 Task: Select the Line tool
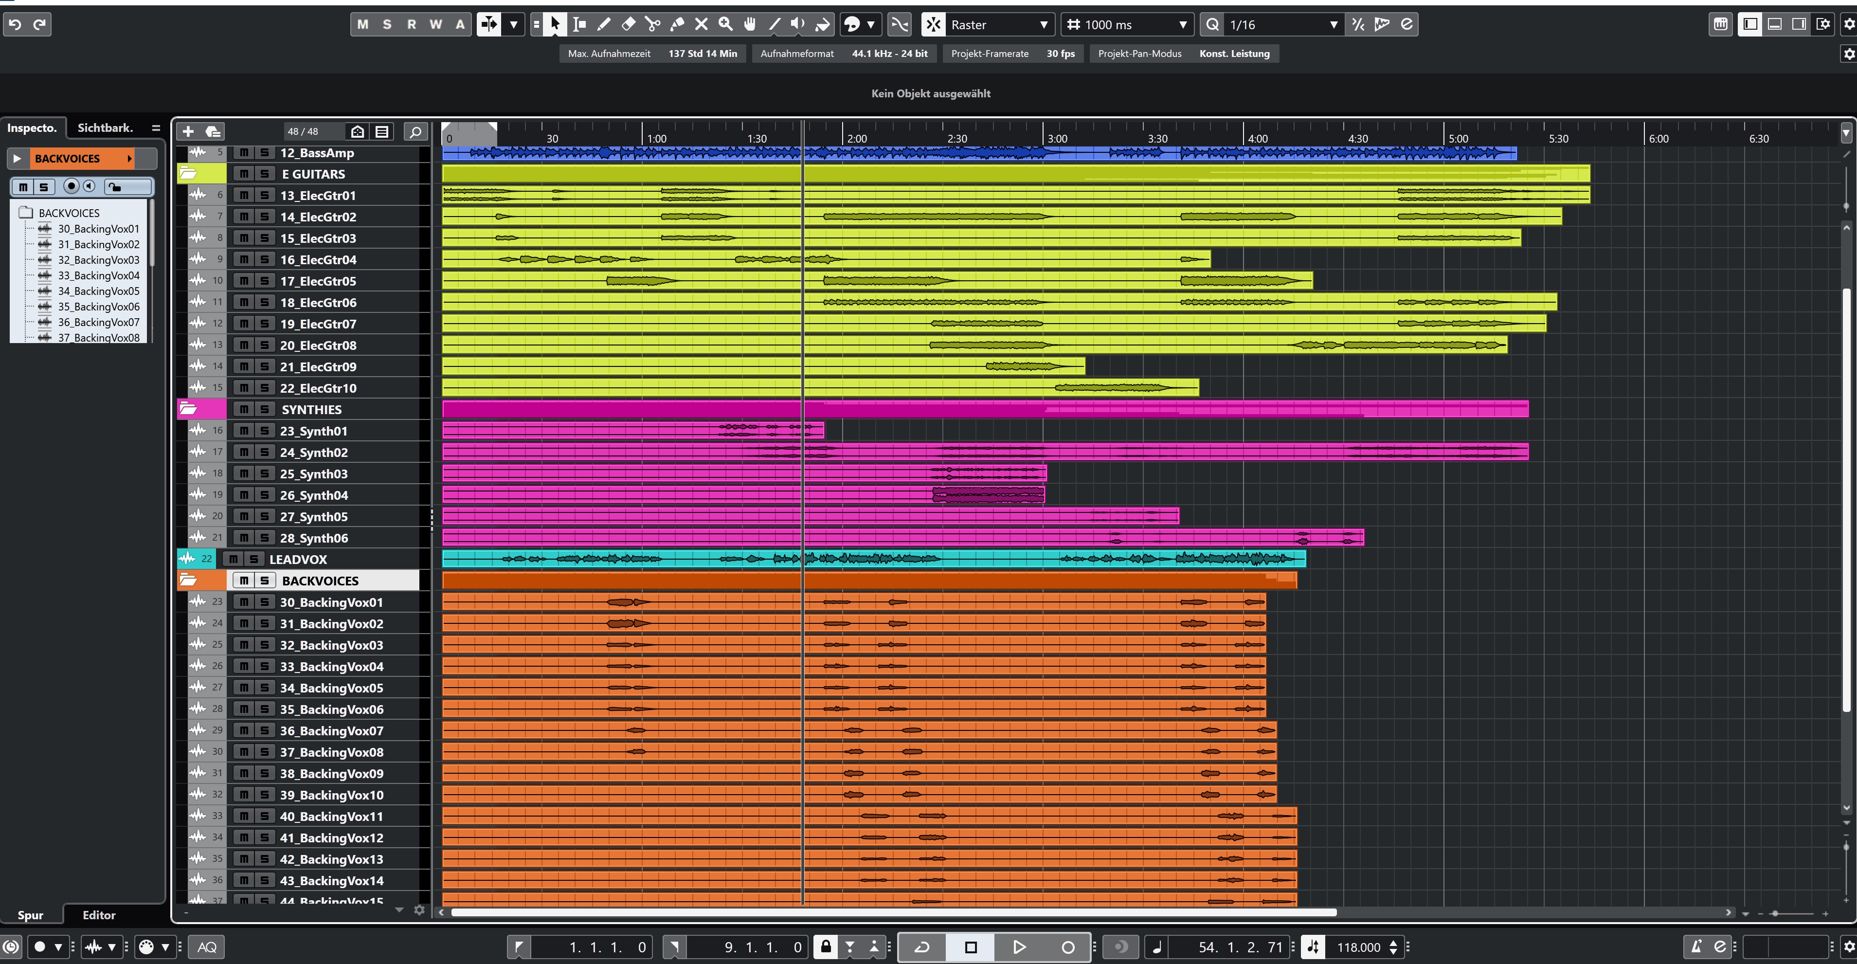775,24
